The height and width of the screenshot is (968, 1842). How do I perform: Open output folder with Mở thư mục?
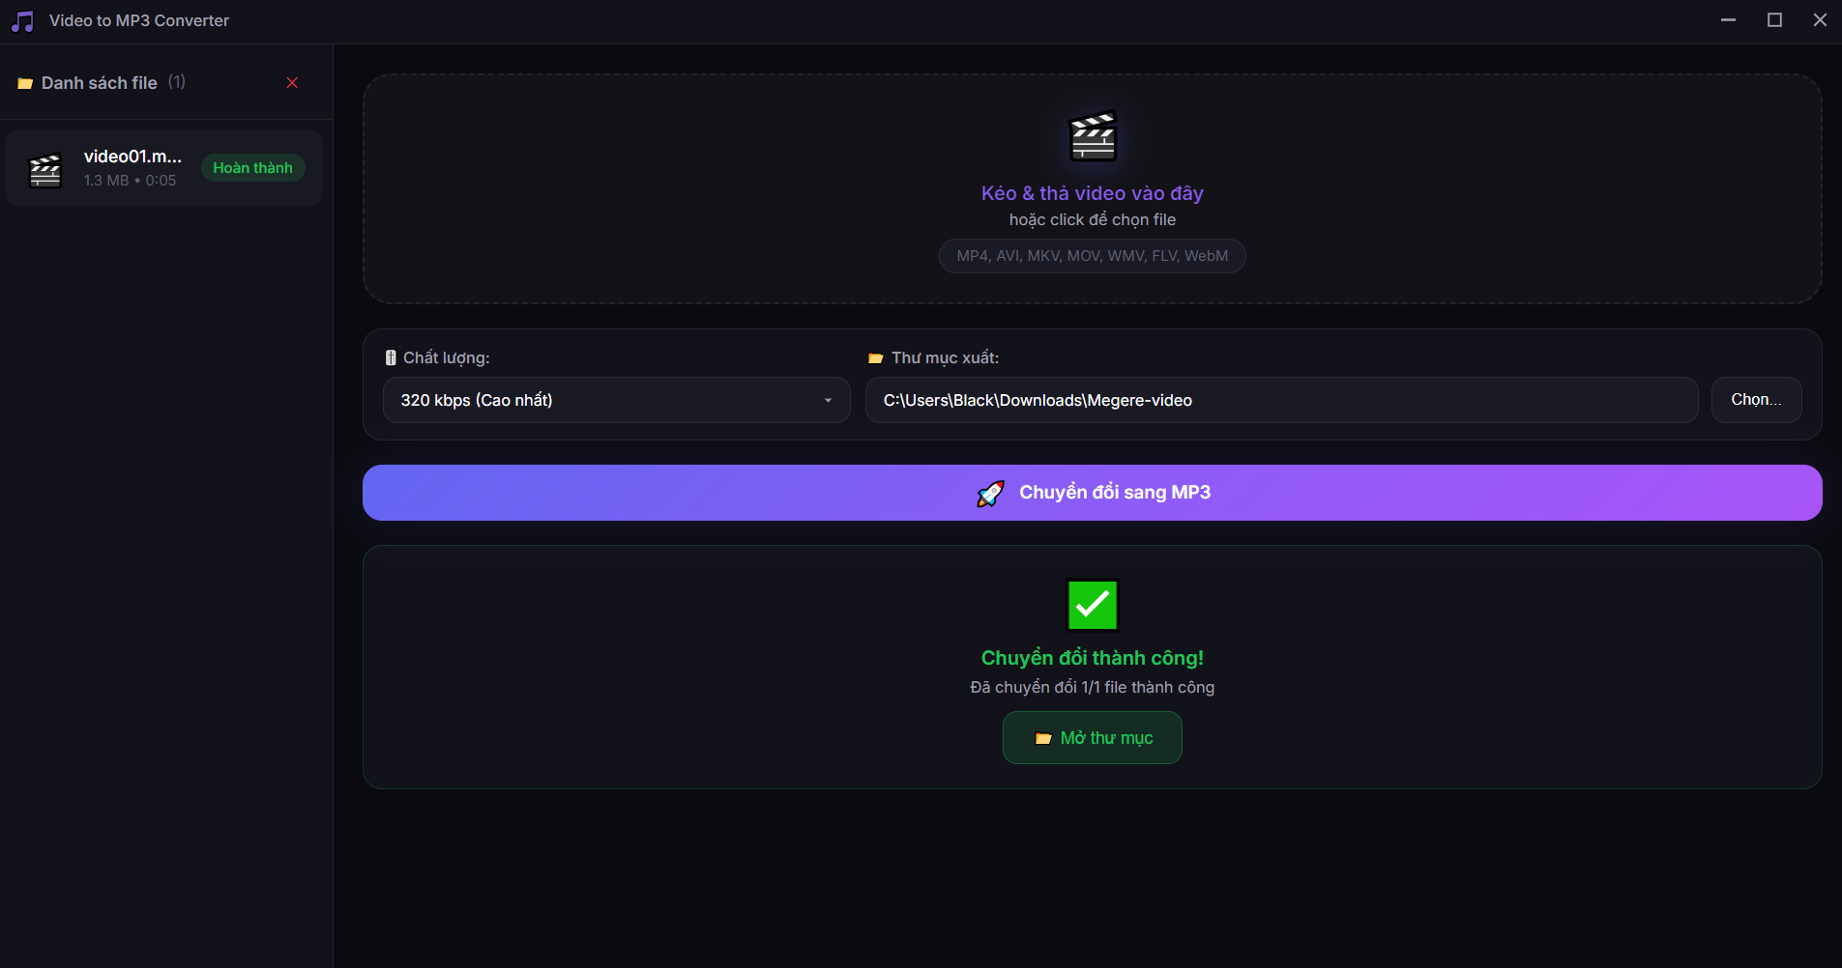click(x=1092, y=738)
